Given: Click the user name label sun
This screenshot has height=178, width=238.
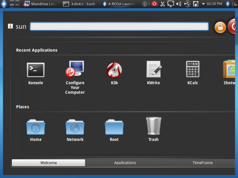Looking at the screenshot, I should (21, 27).
